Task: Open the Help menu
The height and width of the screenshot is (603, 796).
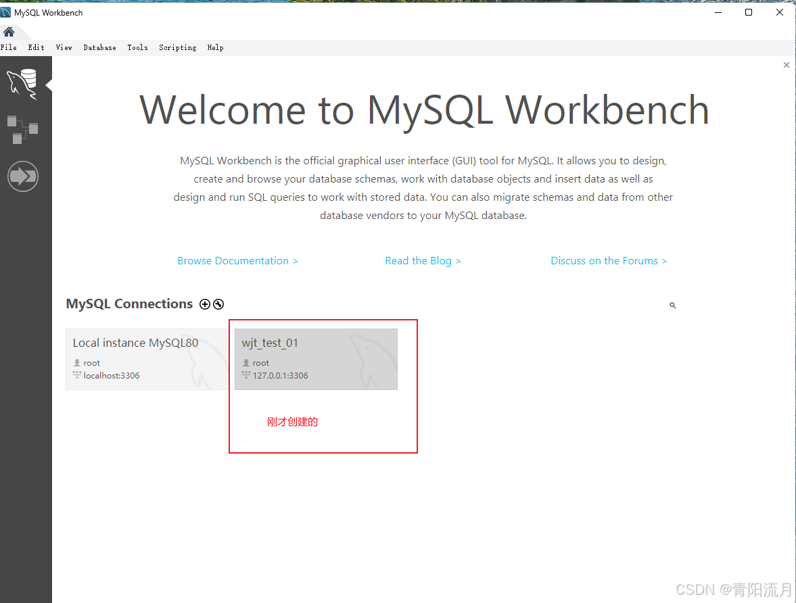Action: tap(215, 48)
